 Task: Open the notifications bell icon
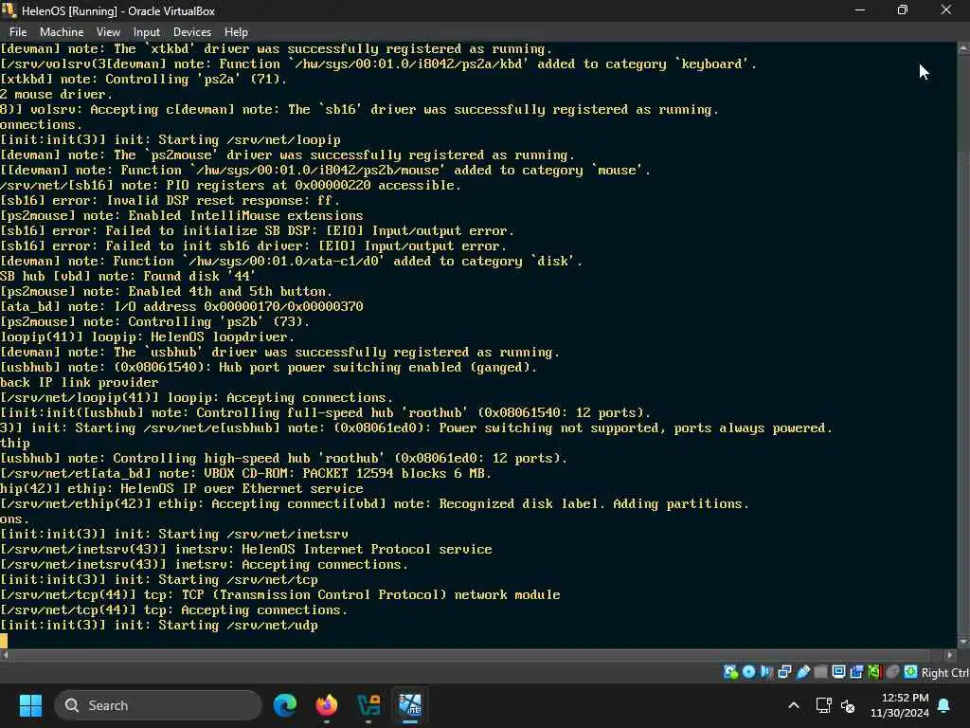[x=944, y=705]
